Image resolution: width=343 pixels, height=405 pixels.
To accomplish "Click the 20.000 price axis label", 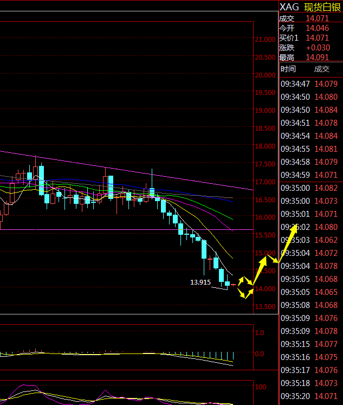I will pyautogui.click(x=266, y=75).
